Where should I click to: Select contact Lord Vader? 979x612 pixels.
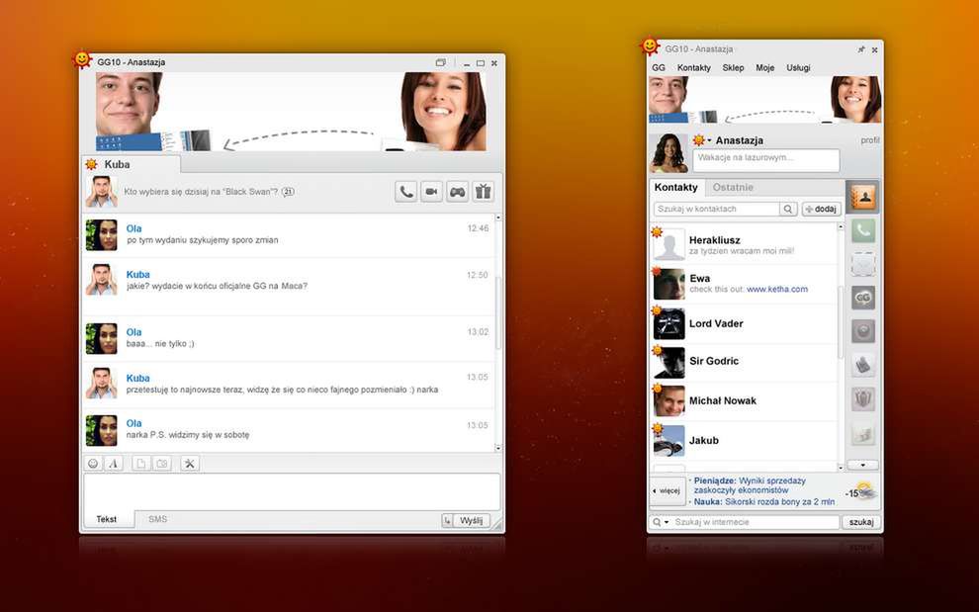(x=743, y=323)
